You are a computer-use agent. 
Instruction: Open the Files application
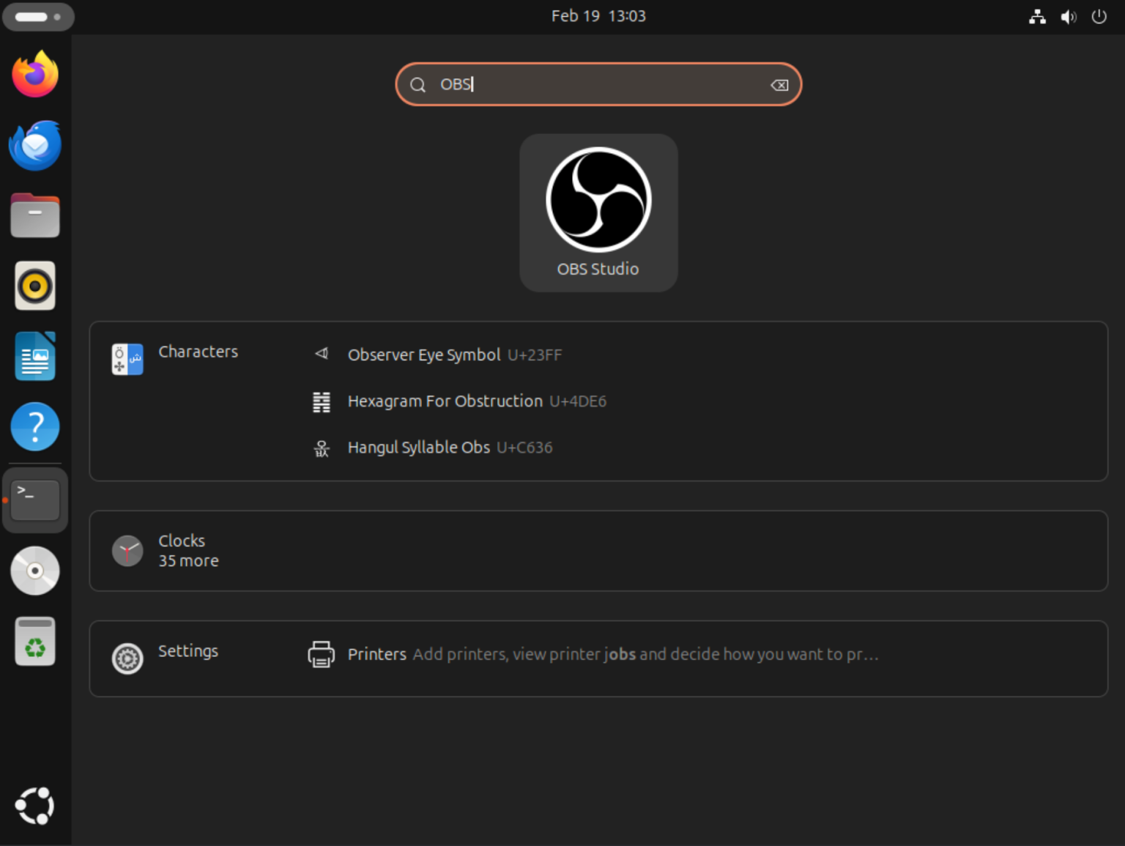pos(34,215)
